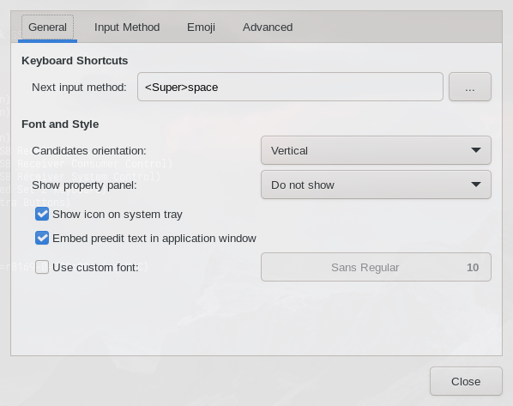Click the Next input method shortcut field

point(290,87)
